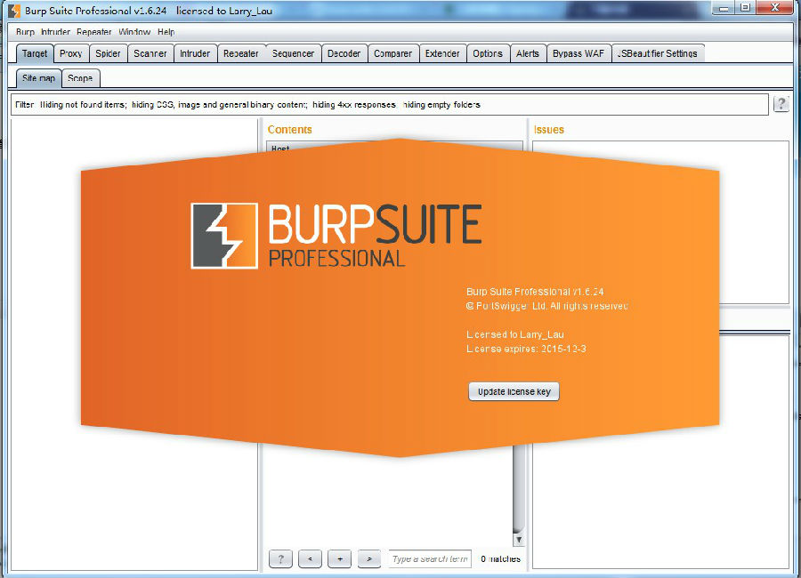801x578 pixels.
Task: Click the "+" search options button
Action: click(x=339, y=558)
